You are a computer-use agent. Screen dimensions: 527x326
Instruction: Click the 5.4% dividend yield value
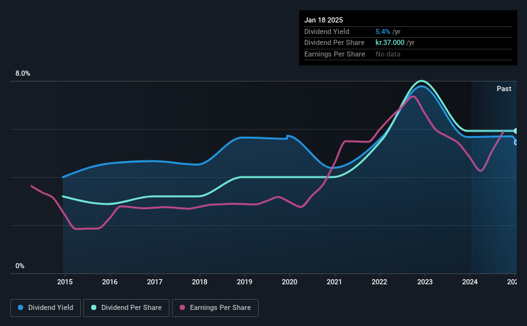click(383, 31)
